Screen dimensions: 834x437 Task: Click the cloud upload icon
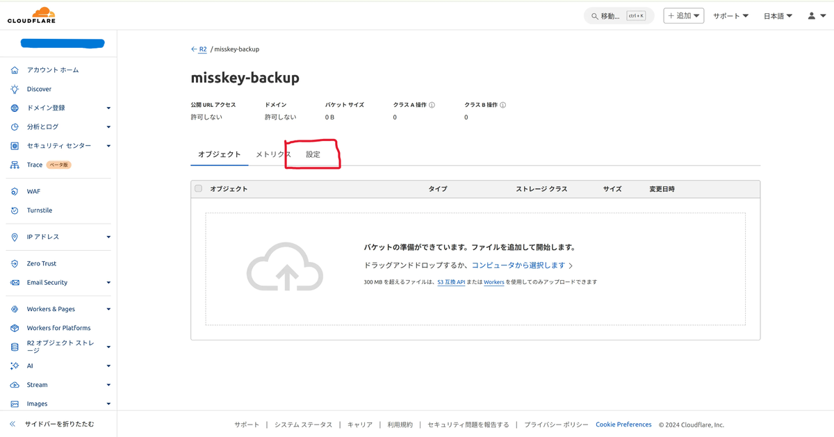click(285, 266)
